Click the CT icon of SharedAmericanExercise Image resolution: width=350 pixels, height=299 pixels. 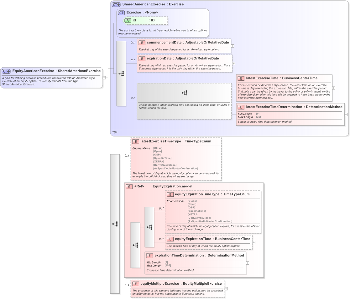click(x=116, y=4)
